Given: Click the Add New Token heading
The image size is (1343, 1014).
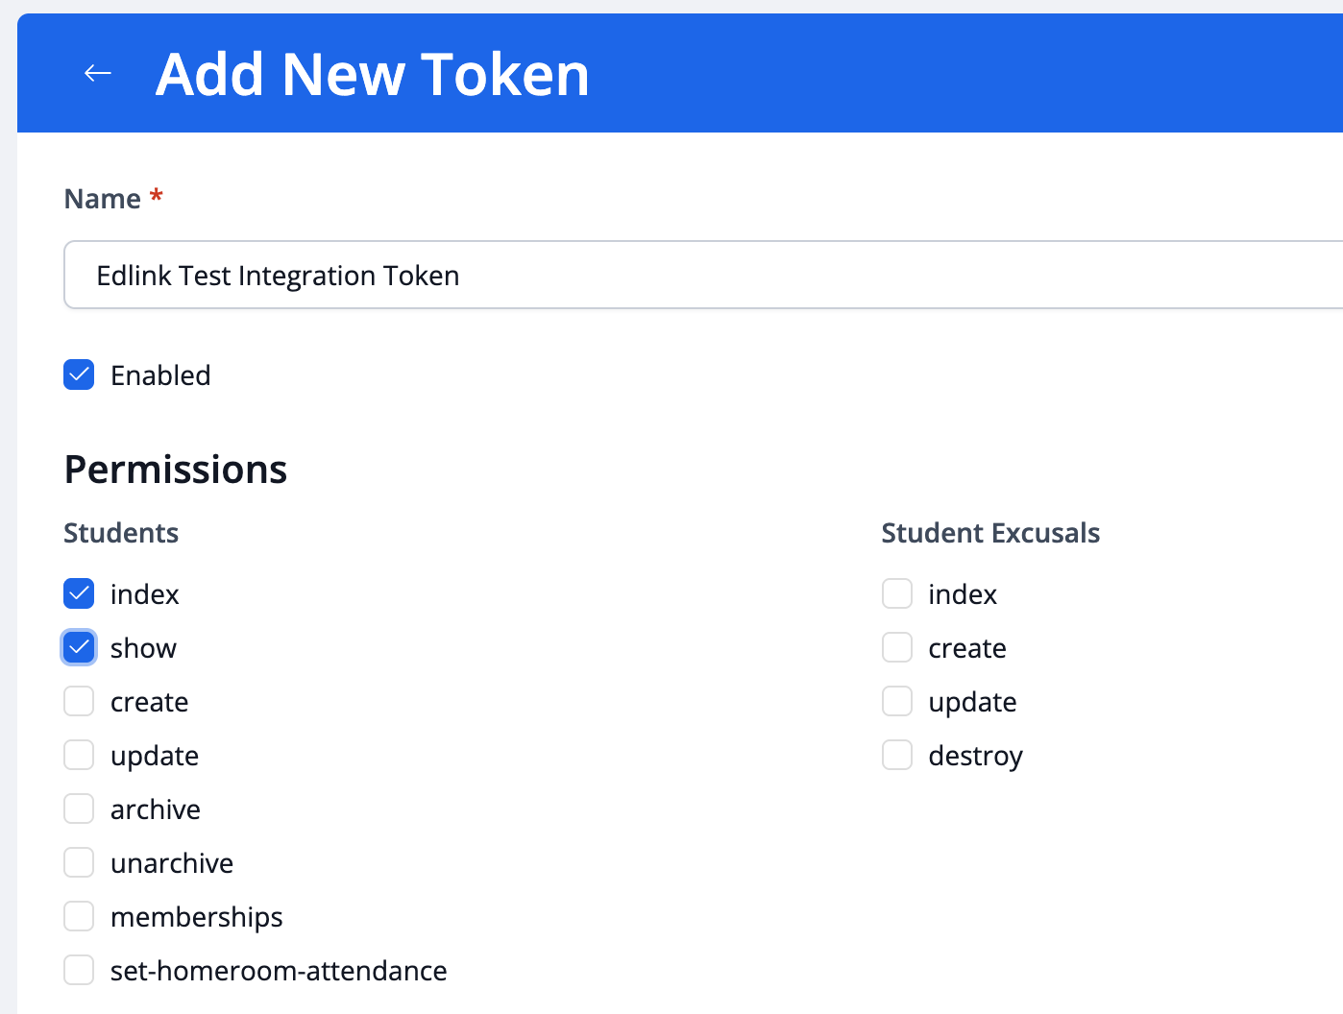Looking at the screenshot, I should point(373,75).
